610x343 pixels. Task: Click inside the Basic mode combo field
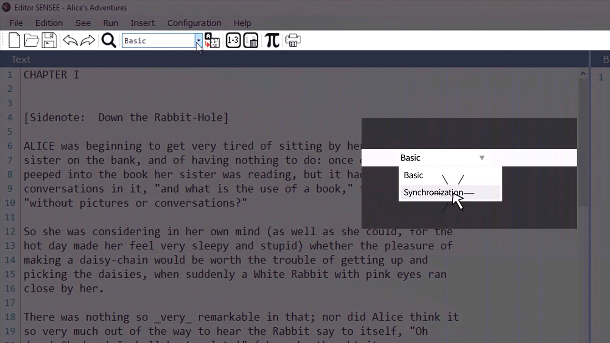click(x=158, y=40)
